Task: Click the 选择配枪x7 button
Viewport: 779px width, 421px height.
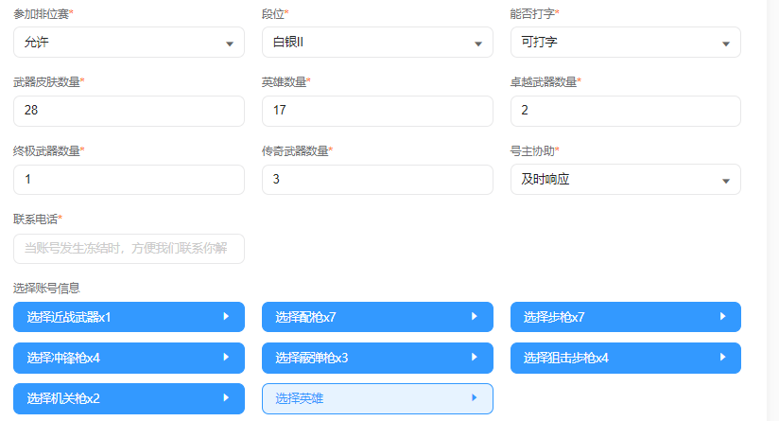Action: 377,317
